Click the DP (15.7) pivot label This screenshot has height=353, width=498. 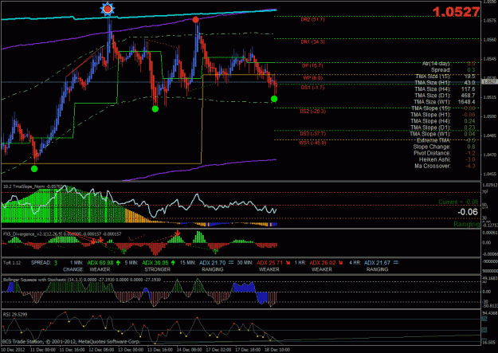[x=312, y=66]
